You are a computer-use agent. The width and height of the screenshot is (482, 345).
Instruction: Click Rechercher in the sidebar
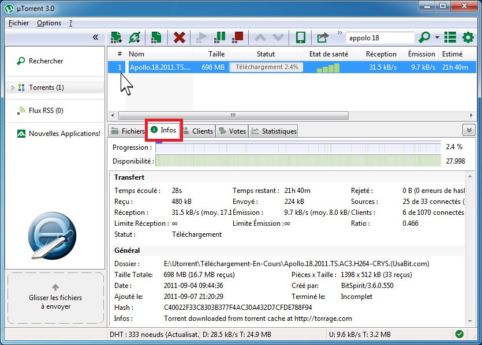pyautogui.click(x=46, y=61)
